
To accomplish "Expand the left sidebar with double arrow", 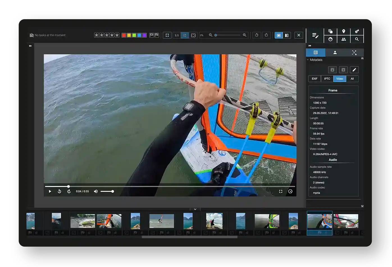I will coord(30,46).
